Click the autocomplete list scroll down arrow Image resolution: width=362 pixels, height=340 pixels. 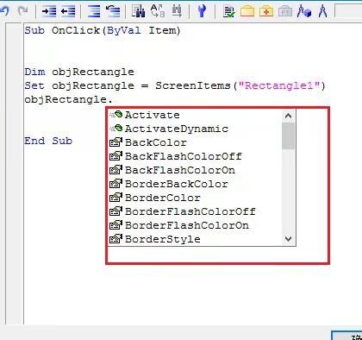(288, 239)
